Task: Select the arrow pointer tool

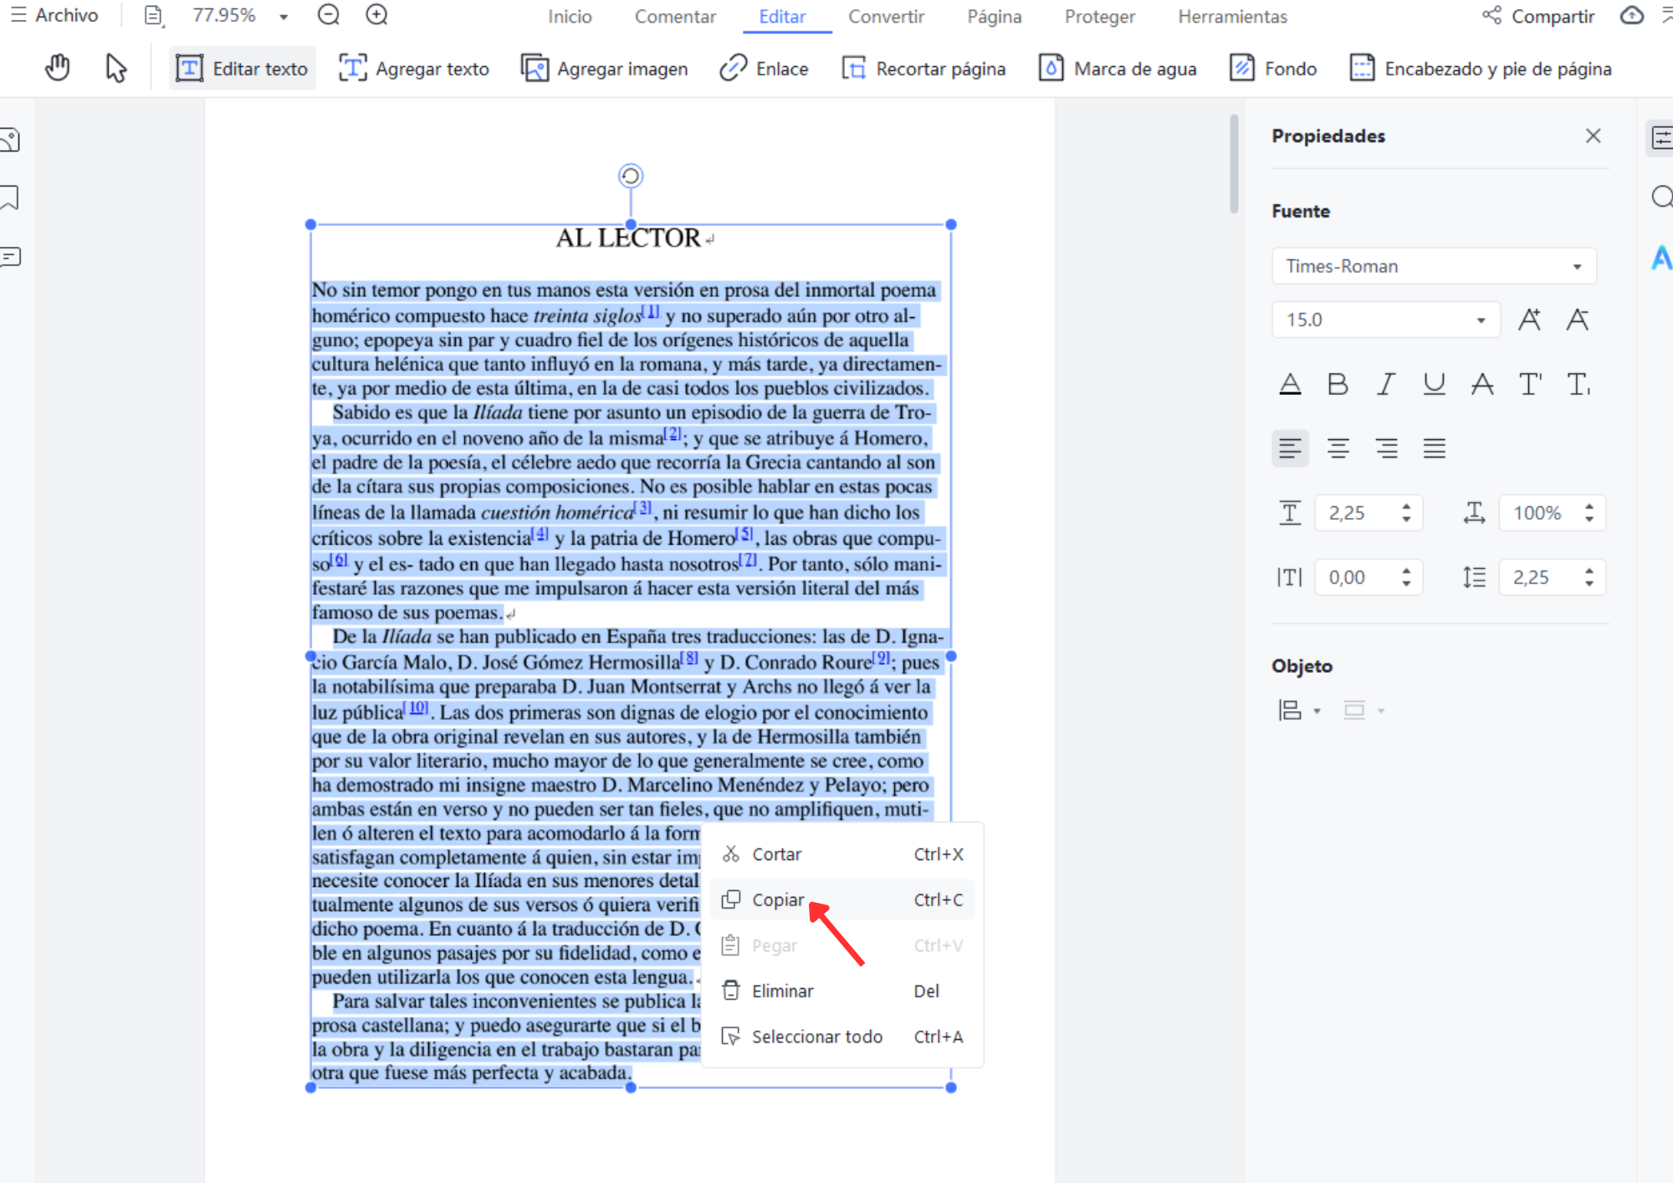Action: coord(115,68)
